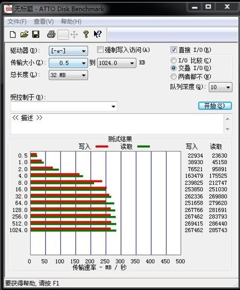The height and width of the screenshot is (290, 240).
Task: Click the Open folder toolbar icon
Action: pos(24,35)
